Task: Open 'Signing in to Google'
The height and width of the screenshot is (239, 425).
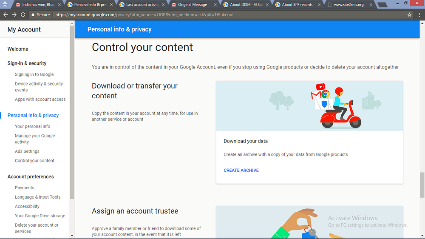Action: click(x=34, y=74)
